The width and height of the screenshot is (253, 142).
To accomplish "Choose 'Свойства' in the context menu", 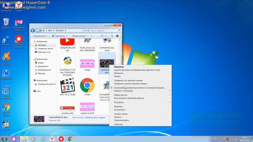I will 118,125.
